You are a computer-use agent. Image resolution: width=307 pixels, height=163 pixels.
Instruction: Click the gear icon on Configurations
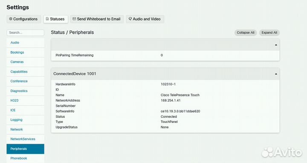11,19
